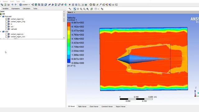Open the Report Viewer tab
The image size is (199, 112).
121,106
